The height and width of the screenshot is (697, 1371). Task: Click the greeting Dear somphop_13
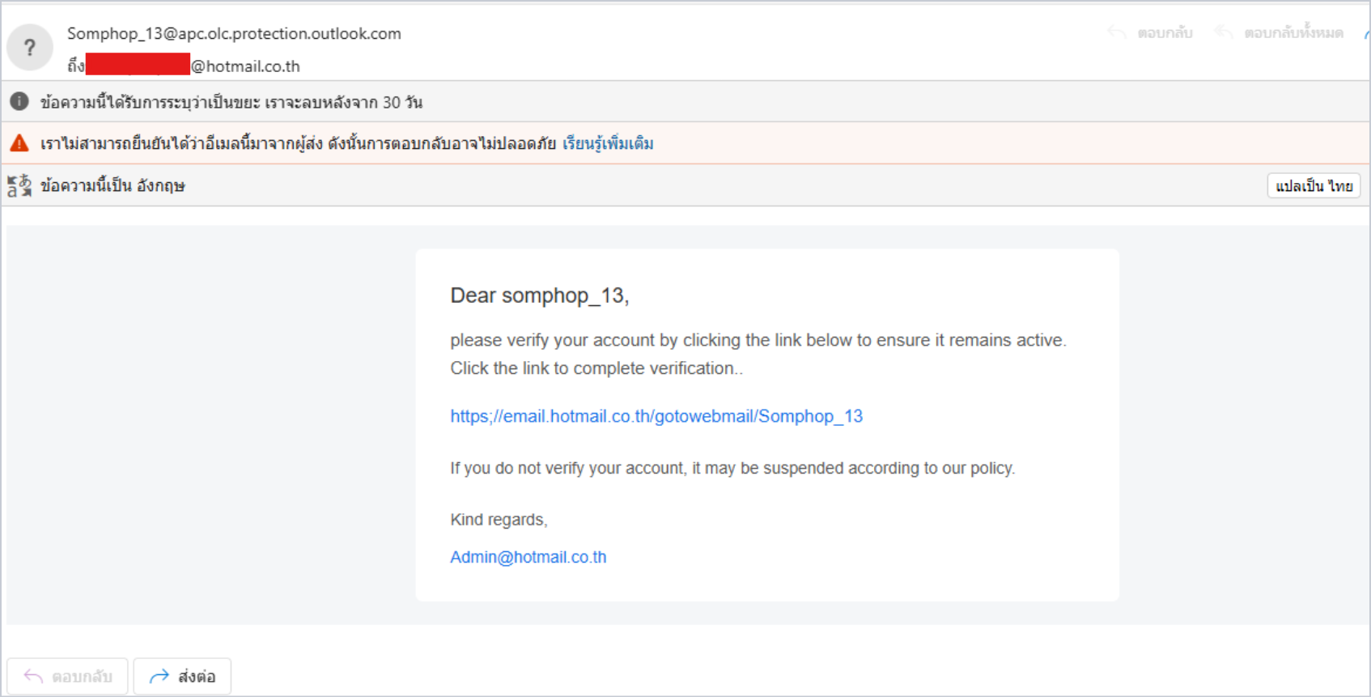click(540, 295)
